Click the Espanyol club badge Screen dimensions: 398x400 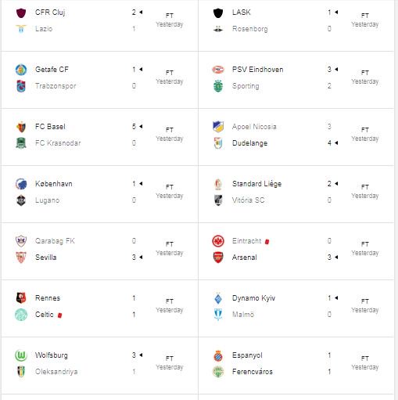coord(218,355)
